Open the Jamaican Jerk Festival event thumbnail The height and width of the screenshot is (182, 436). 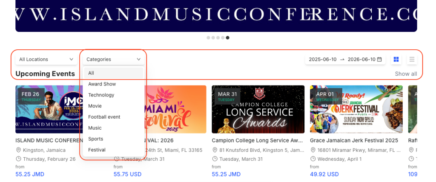[355, 109]
